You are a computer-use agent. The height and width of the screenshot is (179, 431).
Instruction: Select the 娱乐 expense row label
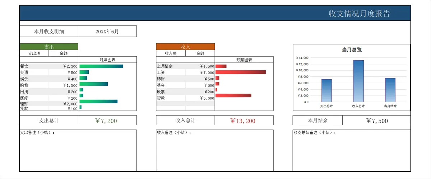pyautogui.click(x=24, y=79)
